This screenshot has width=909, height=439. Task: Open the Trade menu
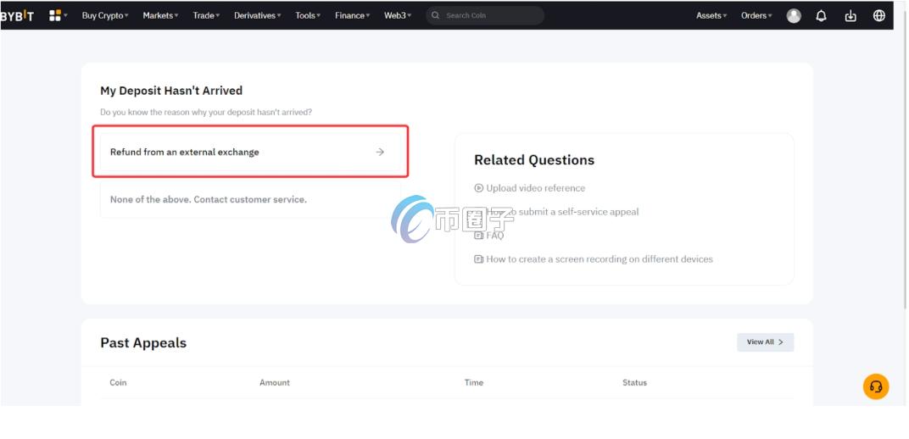pyautogui.click(x=206, y=15)
